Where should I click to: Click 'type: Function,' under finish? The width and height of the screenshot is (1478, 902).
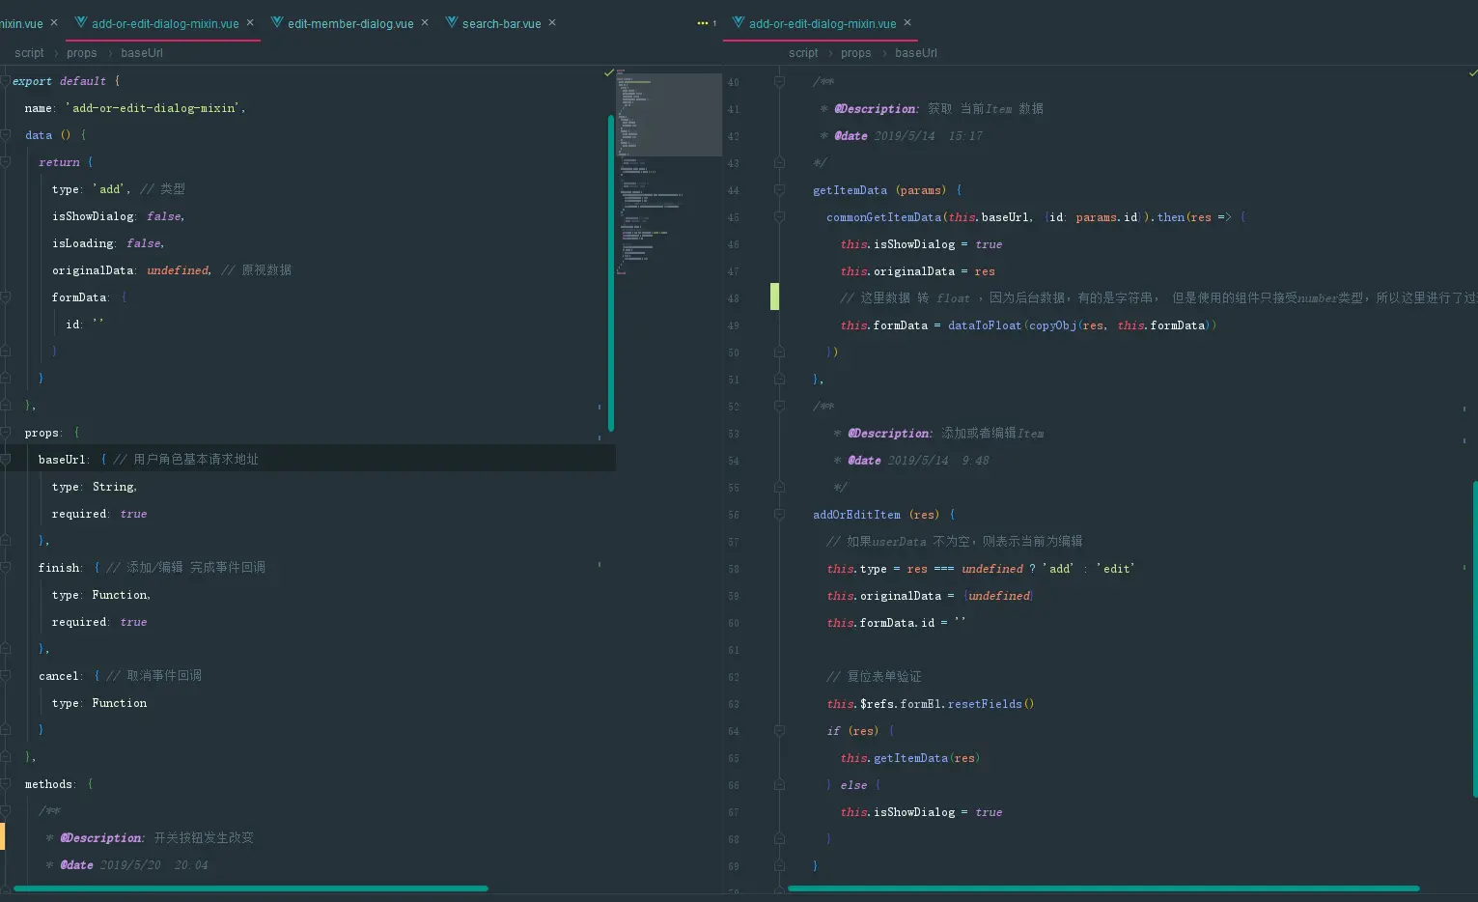101,595
